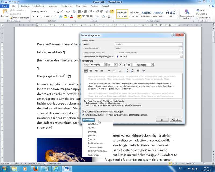
Task: Align text right in ribbon Absatz group
Action: click(87, 16)
